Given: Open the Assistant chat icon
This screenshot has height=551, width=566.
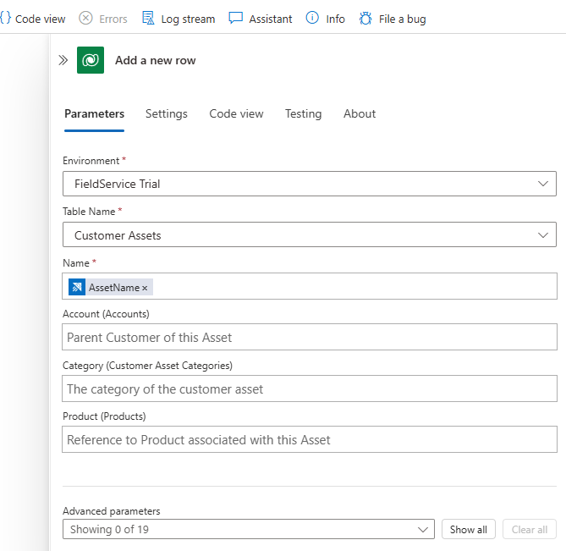Looking at the screenshot, I should pos(236,19).
